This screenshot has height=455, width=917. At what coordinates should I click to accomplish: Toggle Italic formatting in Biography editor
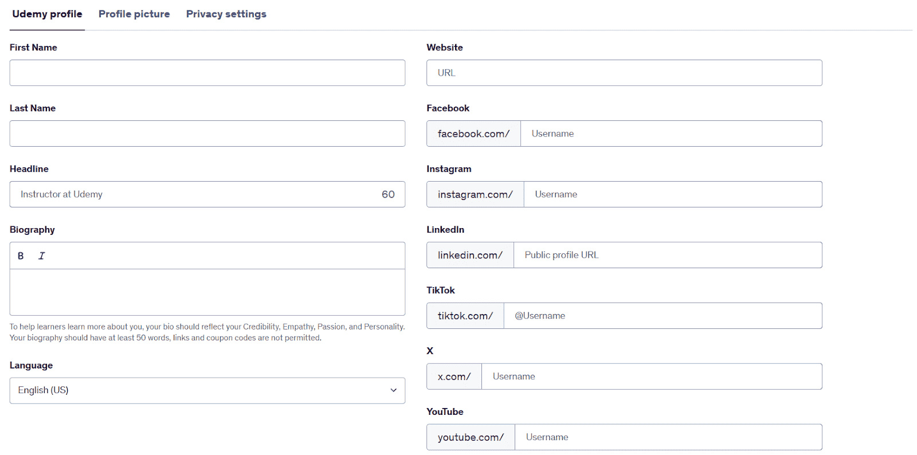pyautogui.click(x=42, y=256)
